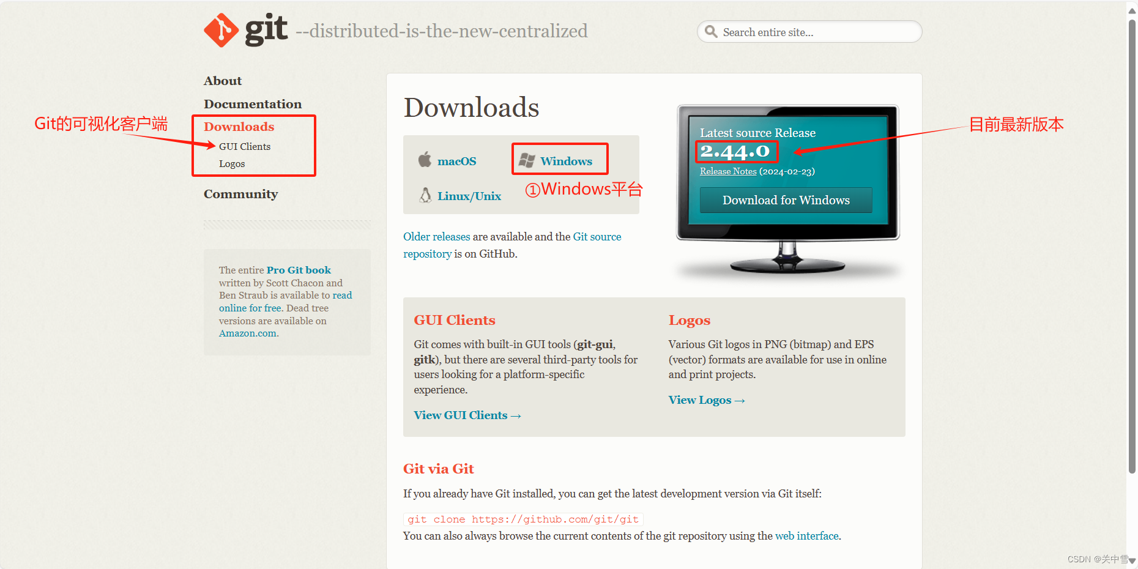This screenshot has height=569, width=1138.
Task: Click the Apple icon beside macOS
Action: click(x=425, y=160)
